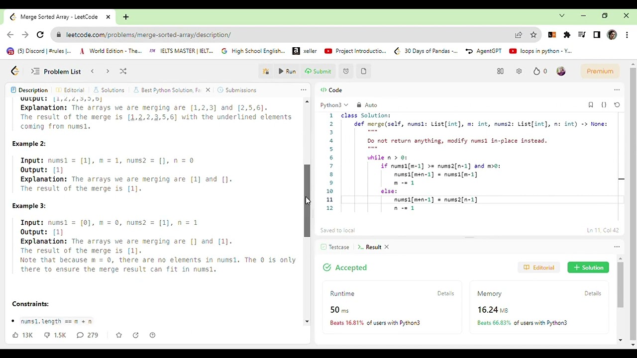Open comments 279
This screenshot has width=637, height=358.
pos(87,335)
